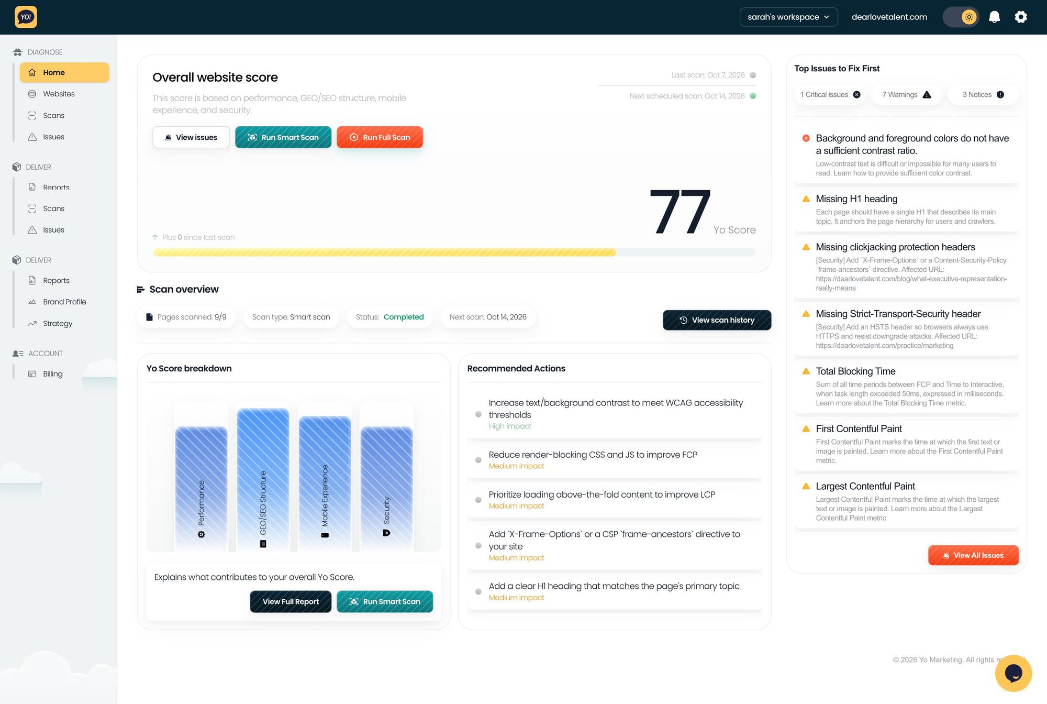Image resolution: width=1047 pixels, height=704 pixels.
Task: Click the View issues button
Action: coord(191,137)
